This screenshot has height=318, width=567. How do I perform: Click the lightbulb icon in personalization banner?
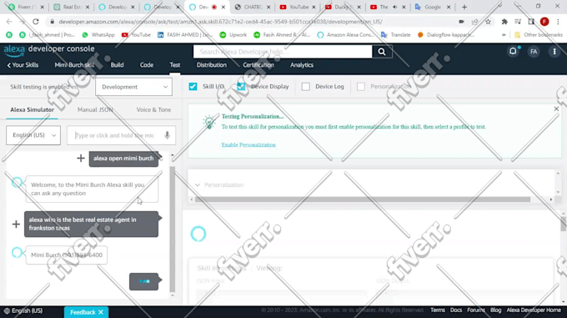(209, 123)
